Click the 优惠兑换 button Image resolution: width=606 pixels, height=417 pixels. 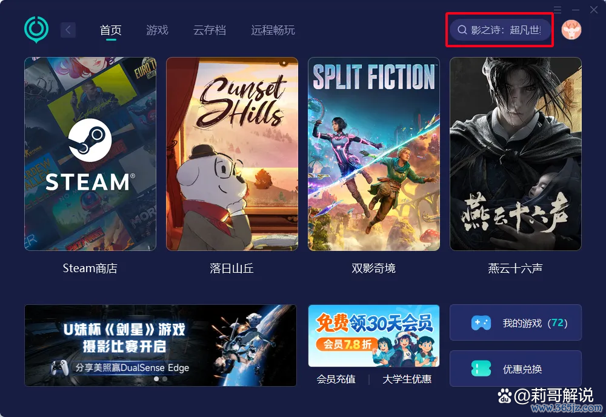click(x=516, y=369)
